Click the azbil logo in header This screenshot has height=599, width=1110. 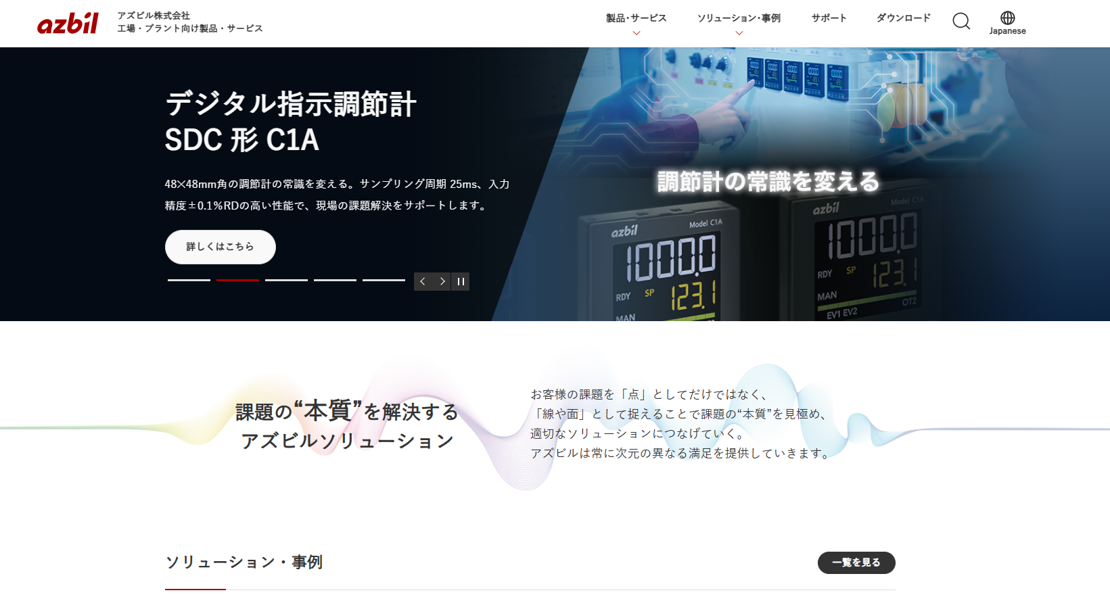(x=68, y=24)
